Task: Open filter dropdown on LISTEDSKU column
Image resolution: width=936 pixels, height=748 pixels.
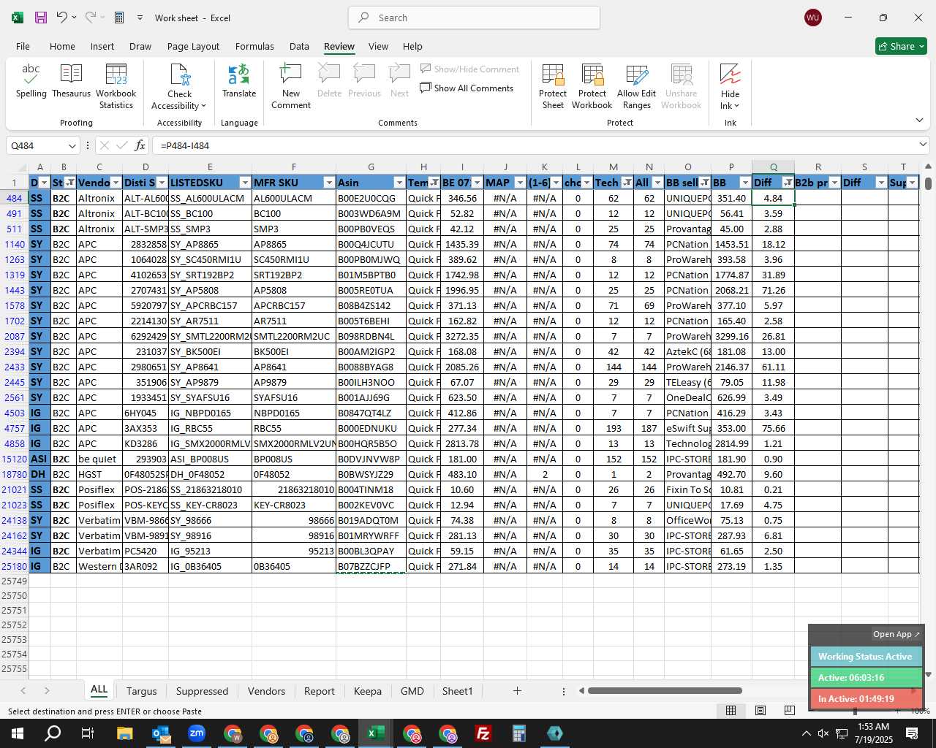Action: (245, 183)
